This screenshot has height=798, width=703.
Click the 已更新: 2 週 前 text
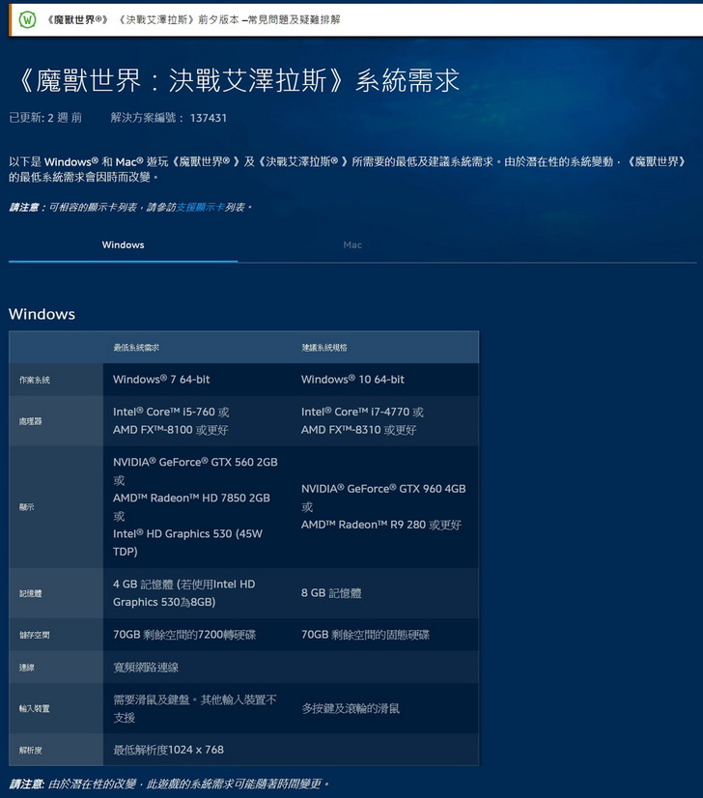45,118
